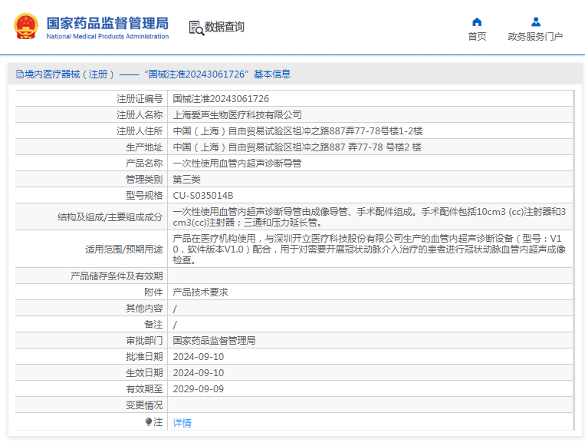The height and width of the screenshot is (446, 585).
Task: Select 批准日期 value 2024-09-10
Action: (198, 356)
